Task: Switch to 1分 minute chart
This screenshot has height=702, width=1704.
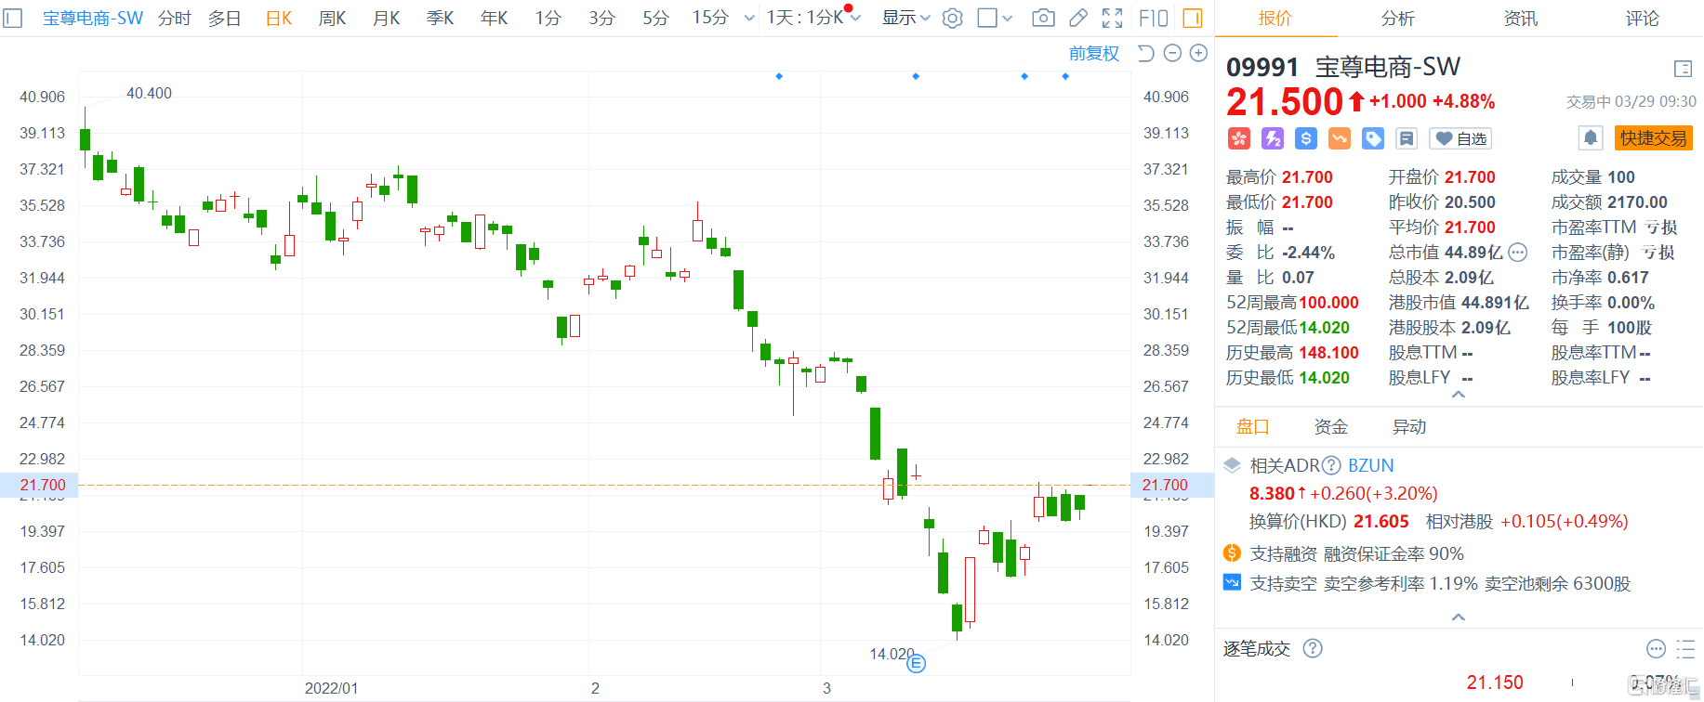Action: [548, 18]
